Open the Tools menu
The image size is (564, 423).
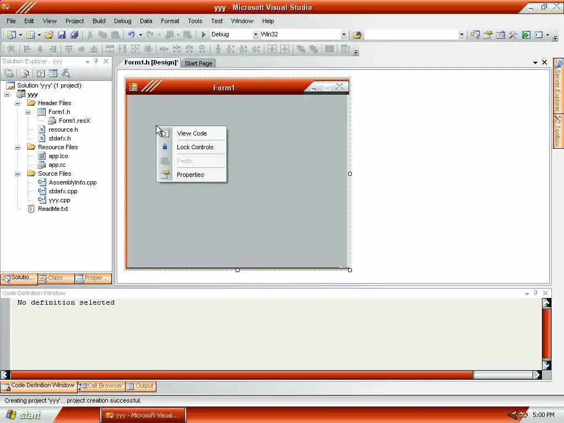coord(195,21)
